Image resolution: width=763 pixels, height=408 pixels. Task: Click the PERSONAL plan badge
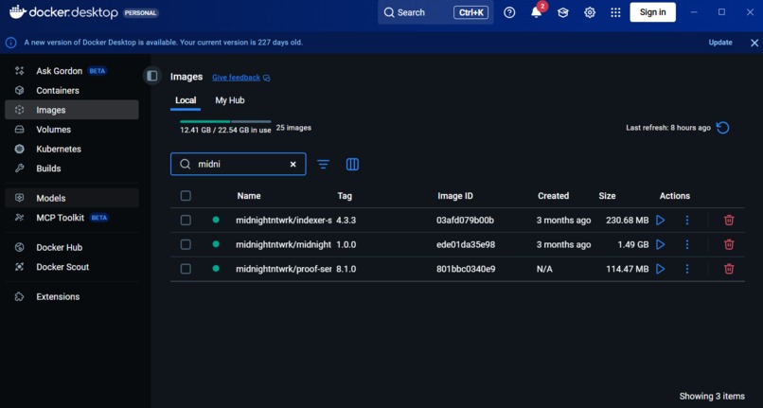pos(140,13)
